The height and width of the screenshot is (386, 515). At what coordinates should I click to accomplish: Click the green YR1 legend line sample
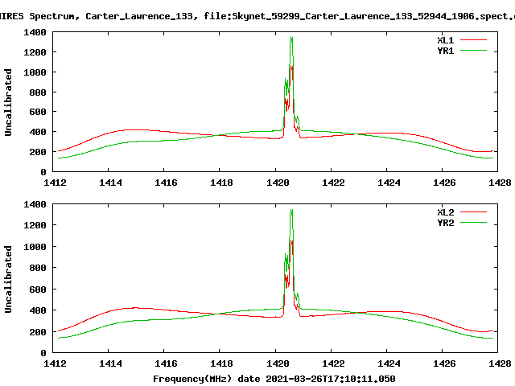pyautogui.click(x=473, y=51)
